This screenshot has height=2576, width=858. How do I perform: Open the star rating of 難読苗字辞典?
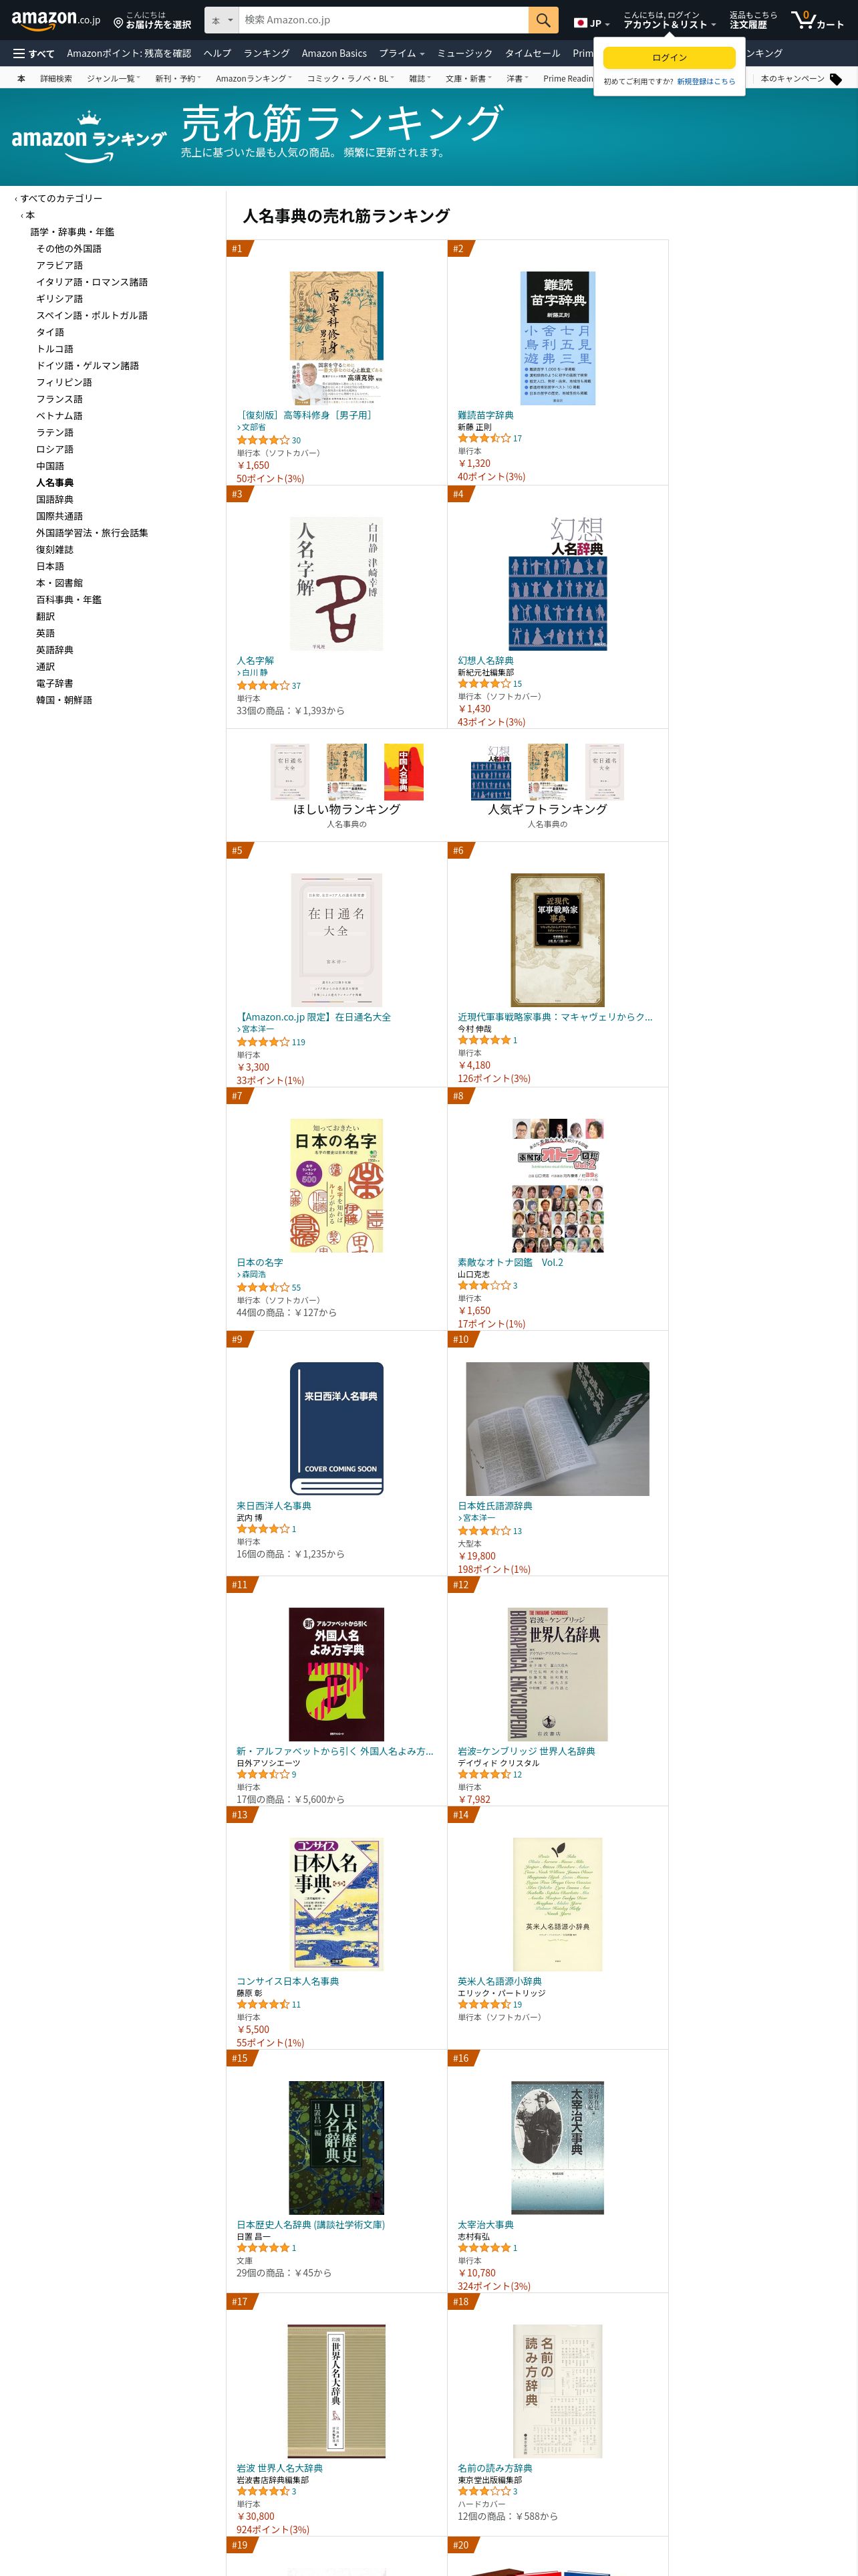[484, 438]
